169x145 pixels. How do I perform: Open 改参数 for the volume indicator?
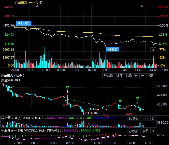pyautogui.click(x=134, y=118)
